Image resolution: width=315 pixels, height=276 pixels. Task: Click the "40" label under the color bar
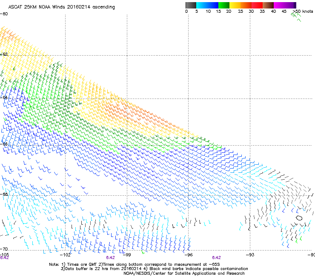pyautogui.click(x=273, y=11)
